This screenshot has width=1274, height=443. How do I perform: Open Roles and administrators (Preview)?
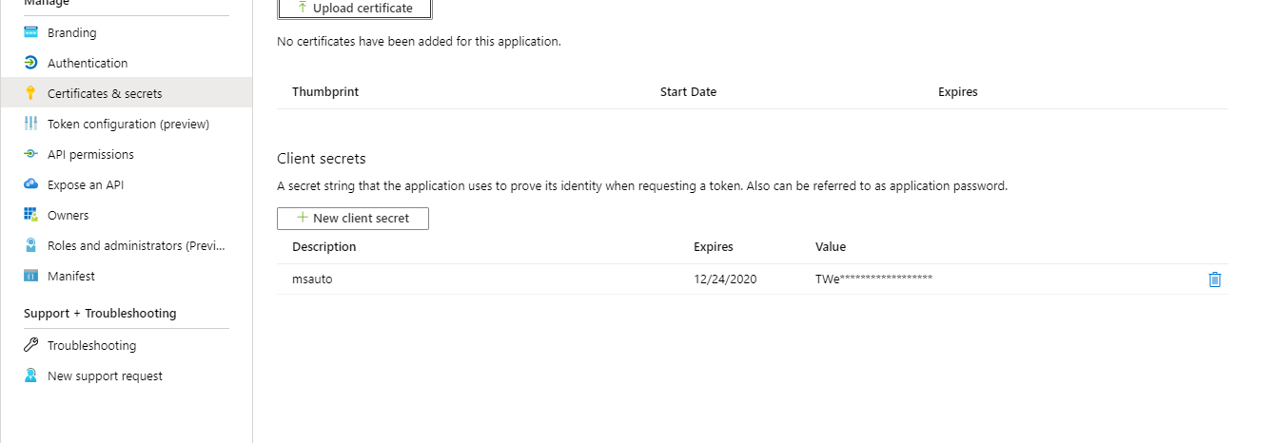[137, 245]
